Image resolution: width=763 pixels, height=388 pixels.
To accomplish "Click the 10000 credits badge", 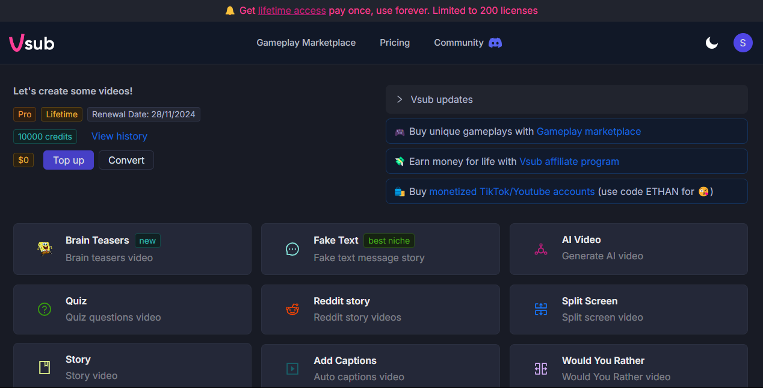I will coord(45,137).
